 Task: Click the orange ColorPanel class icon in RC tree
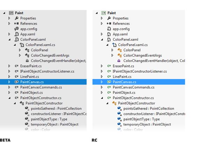pos(119,50)
